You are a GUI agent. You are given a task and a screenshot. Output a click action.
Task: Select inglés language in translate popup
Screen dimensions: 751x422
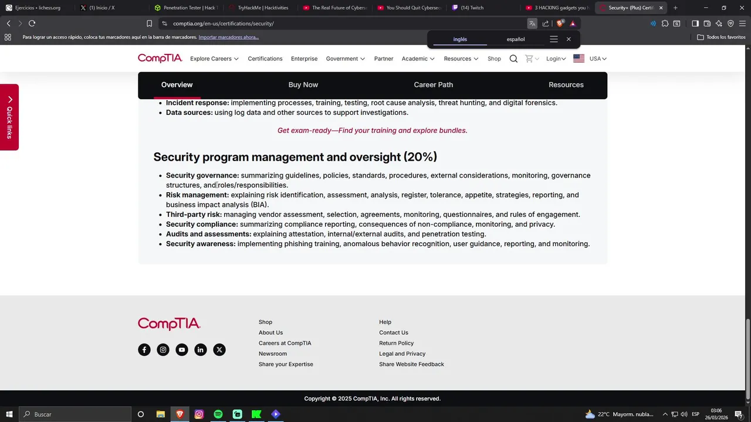coord(460,39)
